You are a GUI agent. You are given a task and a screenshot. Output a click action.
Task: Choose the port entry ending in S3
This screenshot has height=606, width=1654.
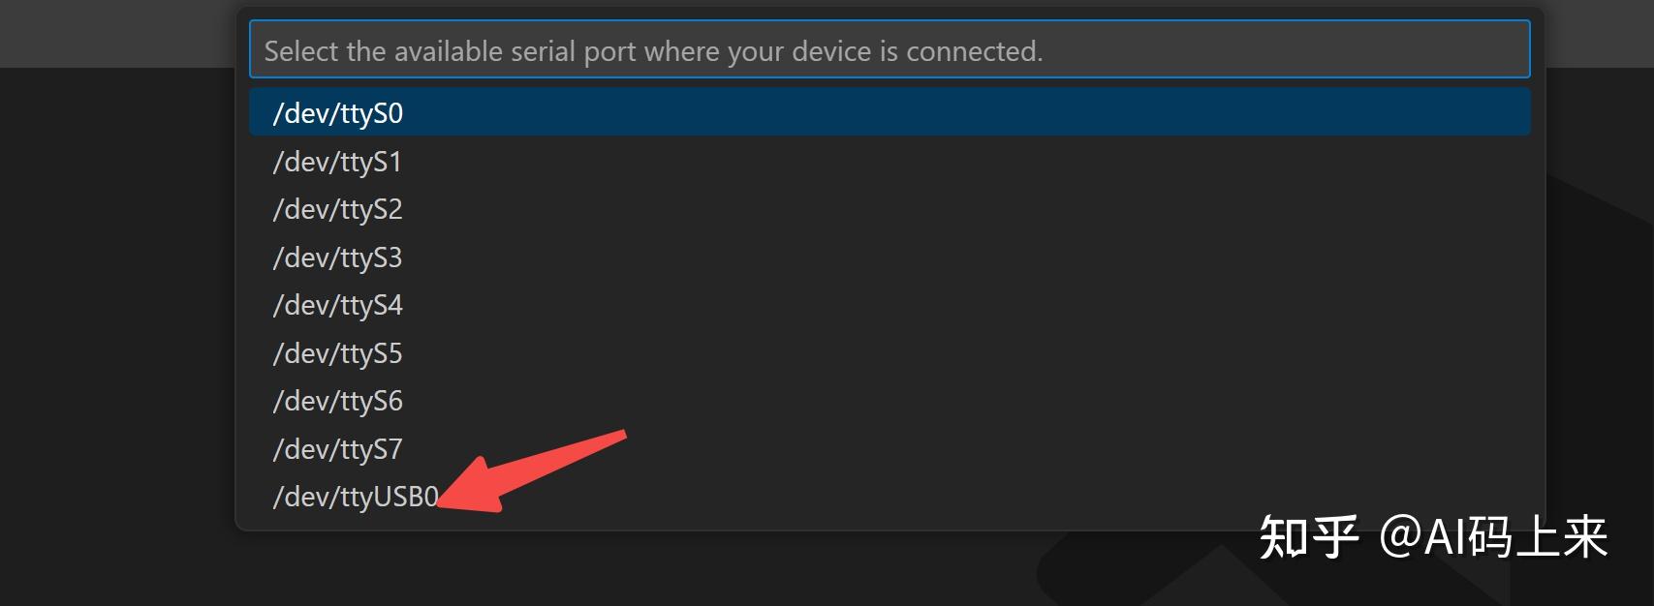point(338,258)
